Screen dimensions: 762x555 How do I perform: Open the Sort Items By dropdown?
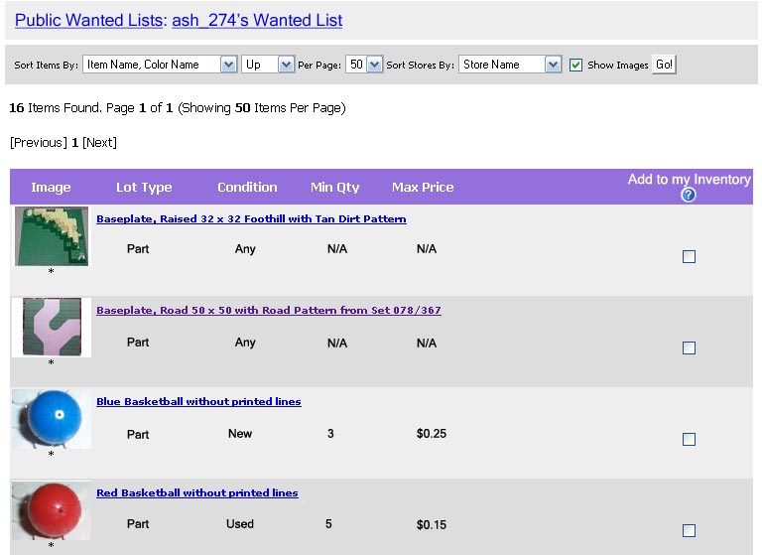click(160, 65)
